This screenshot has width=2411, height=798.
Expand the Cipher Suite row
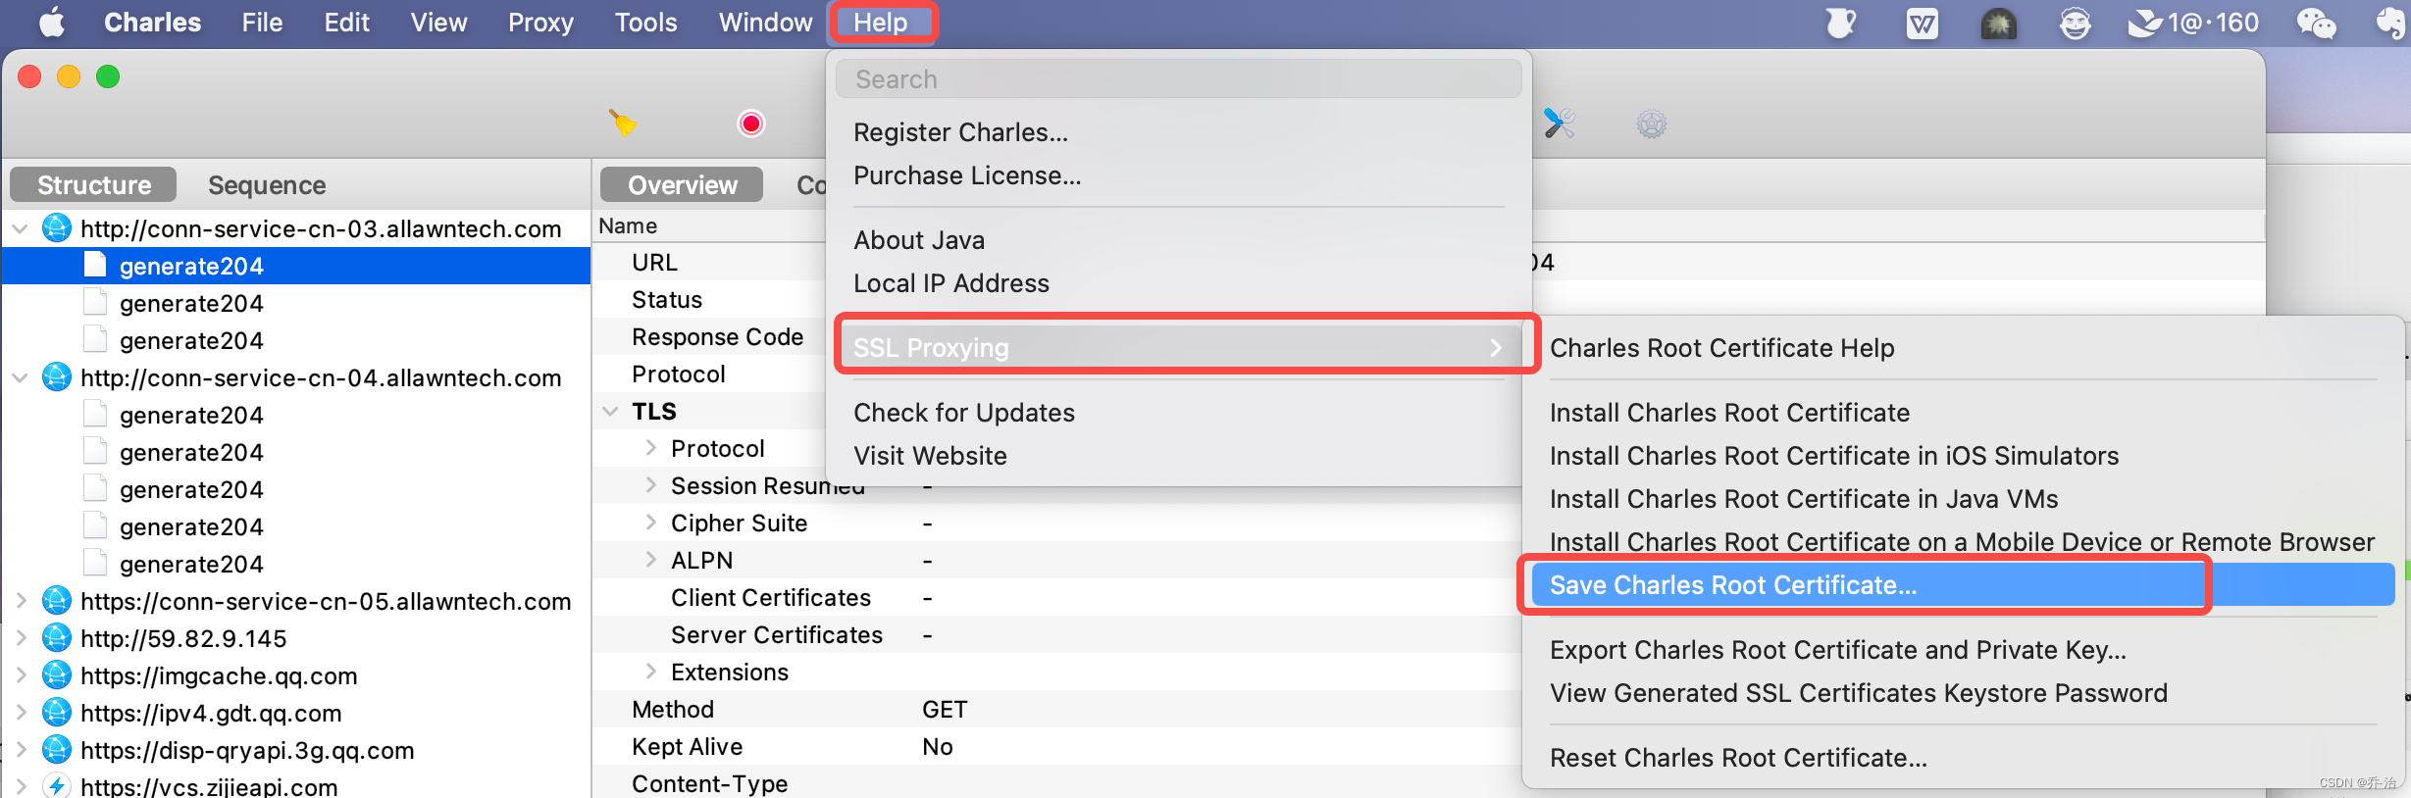(650, 523)
